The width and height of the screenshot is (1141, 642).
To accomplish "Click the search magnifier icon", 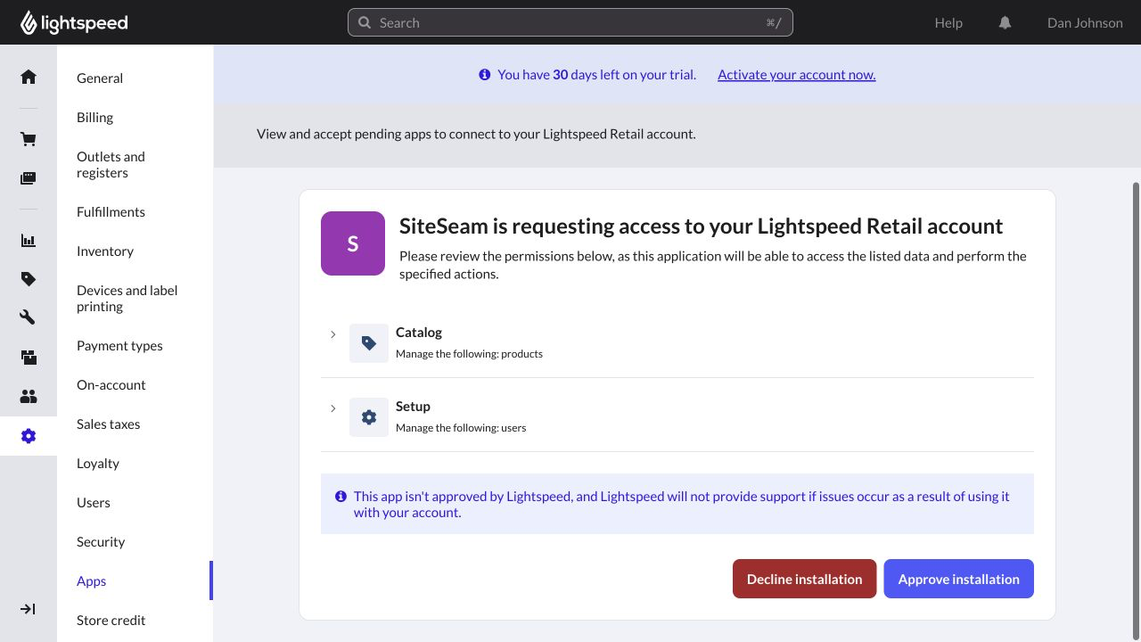I will (365, 22).
